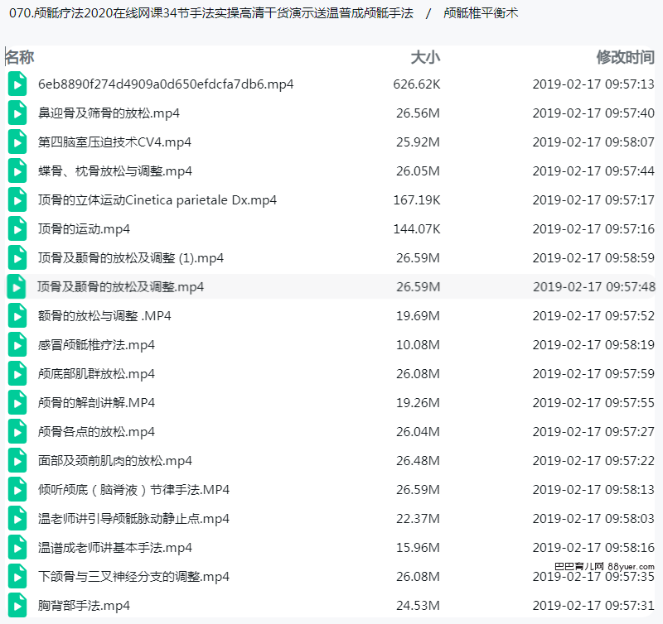Open 面部及颈前肌肉的放松.mp4
The height and width of the screenshot is (624, 663).
point(115,461)
